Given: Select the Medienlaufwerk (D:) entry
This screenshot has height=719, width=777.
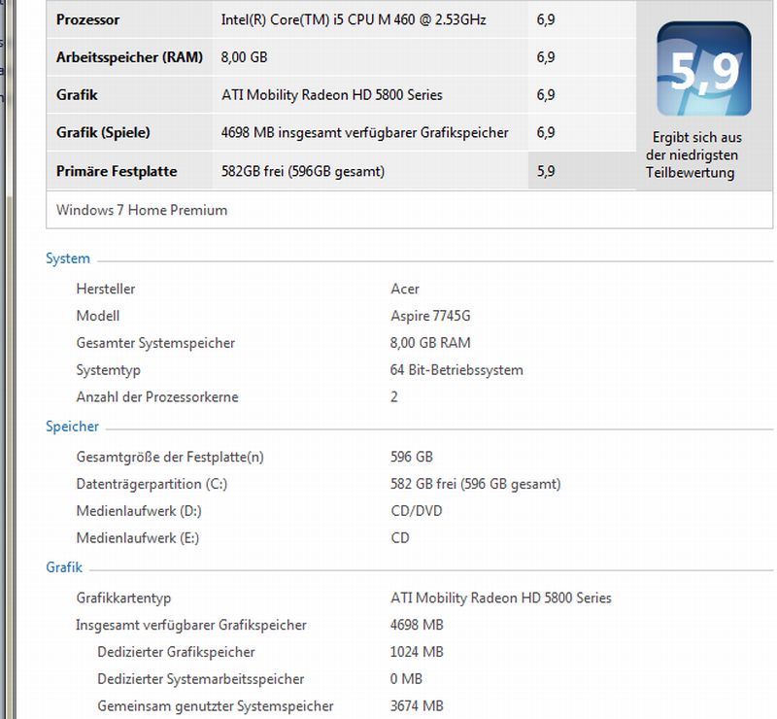Looking at the screenshot, I should (139, 511).
